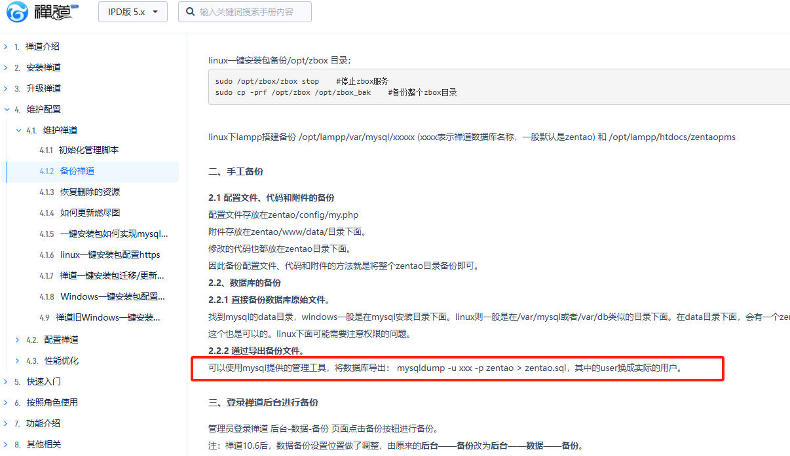Expand the 4.2. 配置禅道 section chevron
Viewport: 790px width, 456px height.
[x=18, y=340]
